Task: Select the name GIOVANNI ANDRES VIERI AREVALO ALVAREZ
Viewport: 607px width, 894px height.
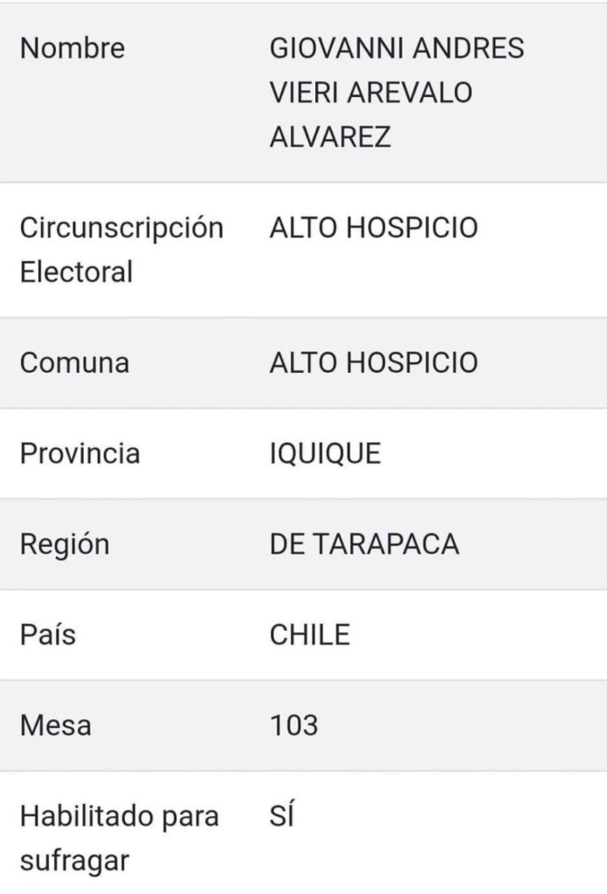Action: click(x=397, y=93)
